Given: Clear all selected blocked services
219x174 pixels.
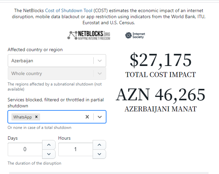Looking at the screenshot, I should click(87, 117).
